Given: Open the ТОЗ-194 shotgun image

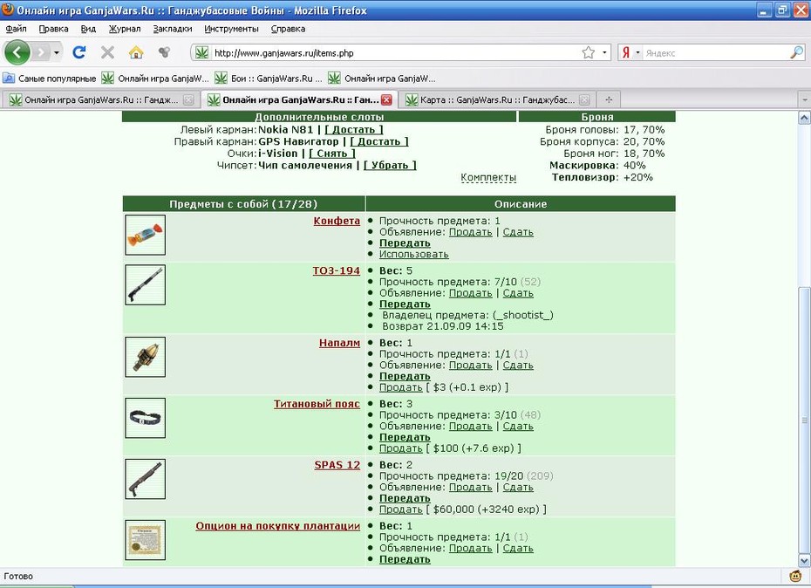Looking at the screenshot, I should coord(146,284).
